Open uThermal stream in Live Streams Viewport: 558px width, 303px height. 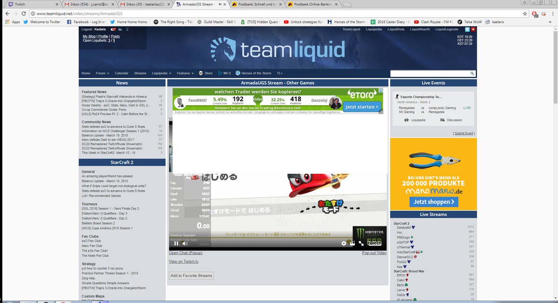(x=404, y=247)
